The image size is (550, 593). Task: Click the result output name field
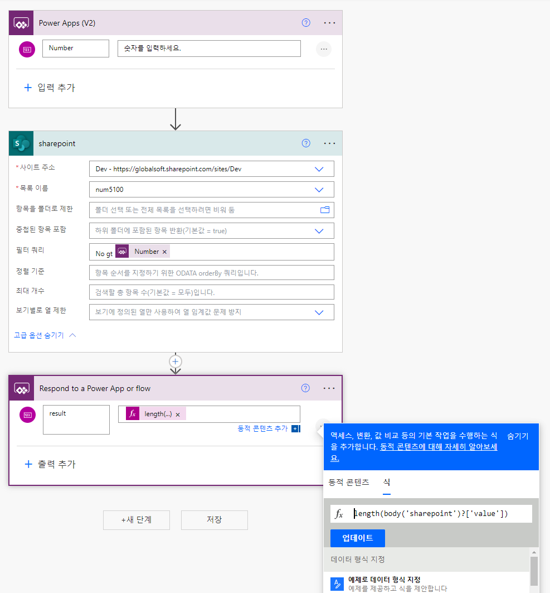pos(76,420)
